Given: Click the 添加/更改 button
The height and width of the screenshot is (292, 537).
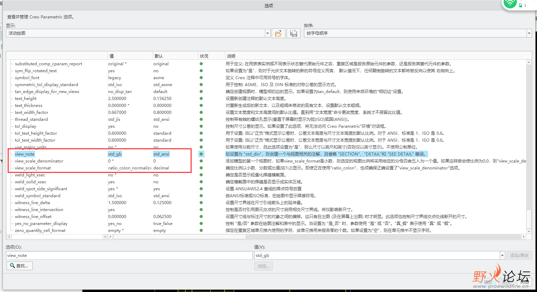Looking at the screenshot, I should point(519,256).
